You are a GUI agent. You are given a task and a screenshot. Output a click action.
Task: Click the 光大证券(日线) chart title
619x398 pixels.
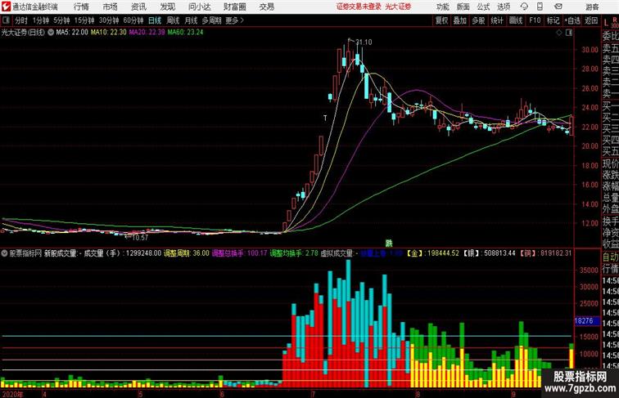coord(23,33)
